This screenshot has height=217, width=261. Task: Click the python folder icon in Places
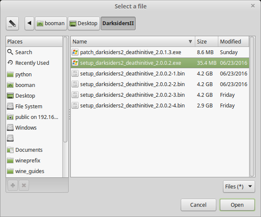[x=10, y=74]
